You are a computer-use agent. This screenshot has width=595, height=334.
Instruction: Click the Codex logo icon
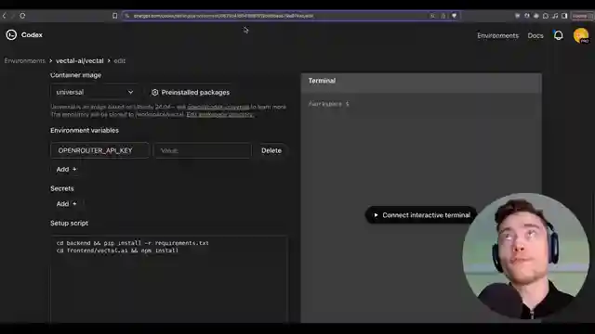pos(11,35)
